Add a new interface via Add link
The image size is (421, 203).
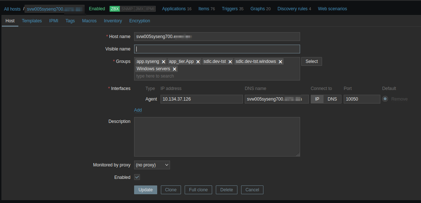(138, 110)
